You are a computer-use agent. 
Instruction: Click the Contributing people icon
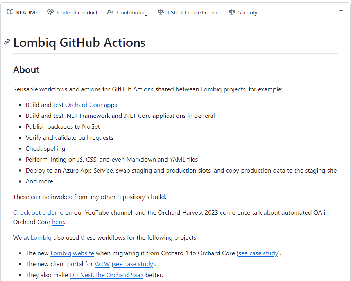(x=110, y=12)
